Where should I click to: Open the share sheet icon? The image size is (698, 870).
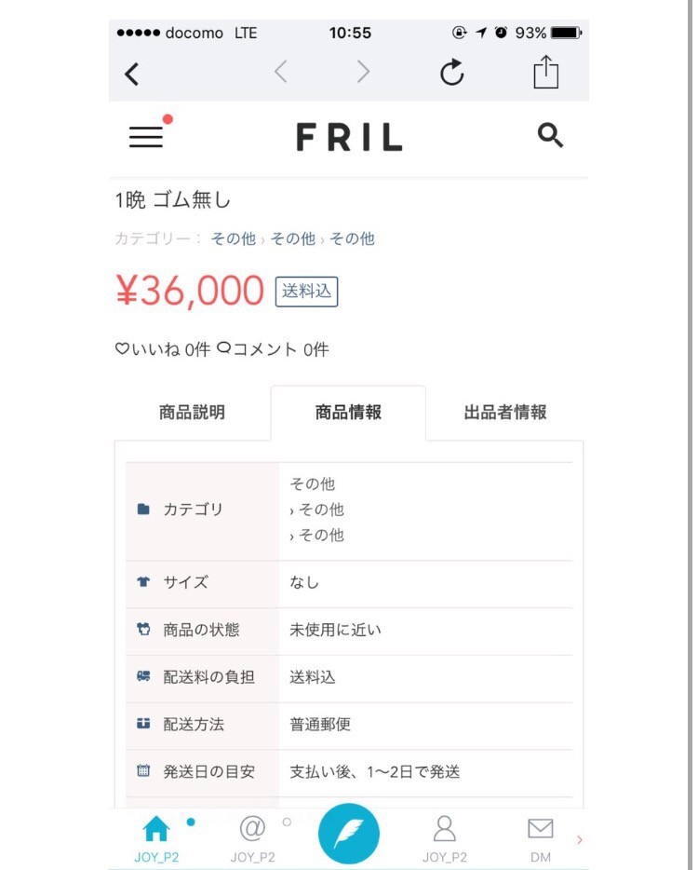tap(546, 73)
